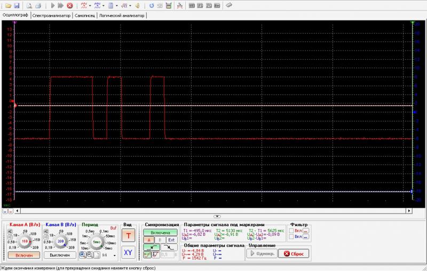Click the Период time base knob
The width and height of the screenshot is (427, 271).
[97, 242]
